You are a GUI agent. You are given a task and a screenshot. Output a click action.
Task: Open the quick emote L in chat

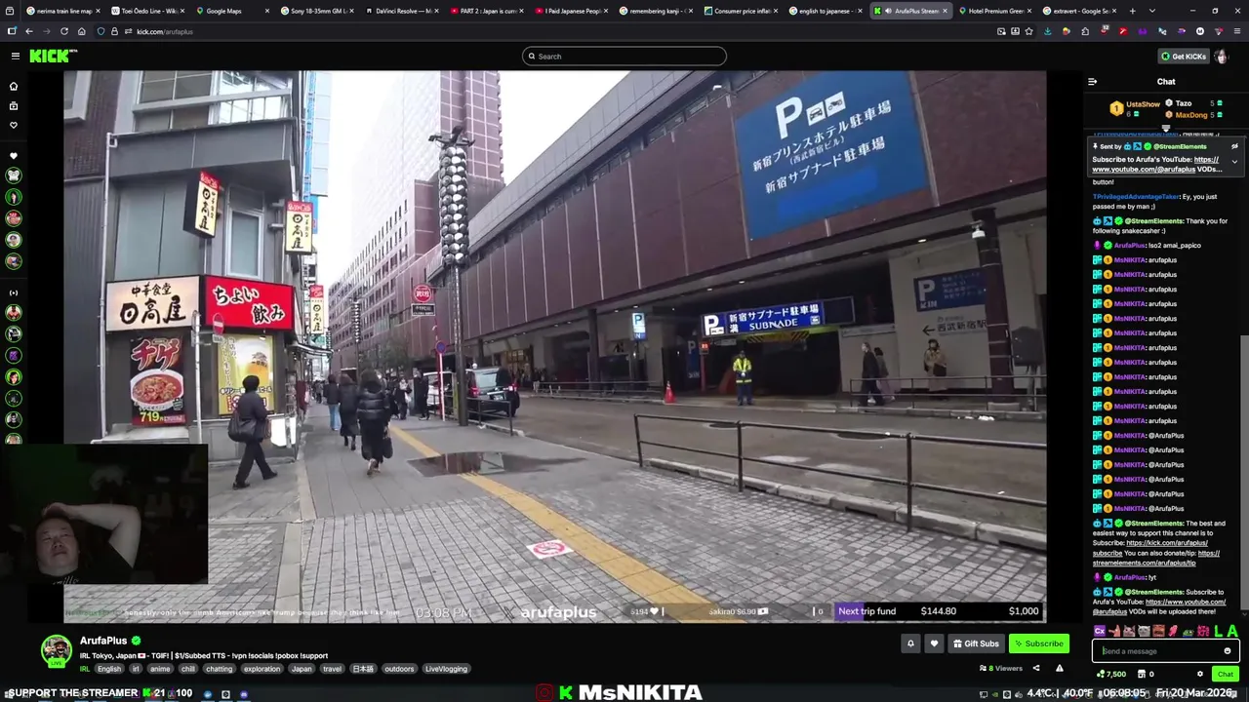(1218, 632)
